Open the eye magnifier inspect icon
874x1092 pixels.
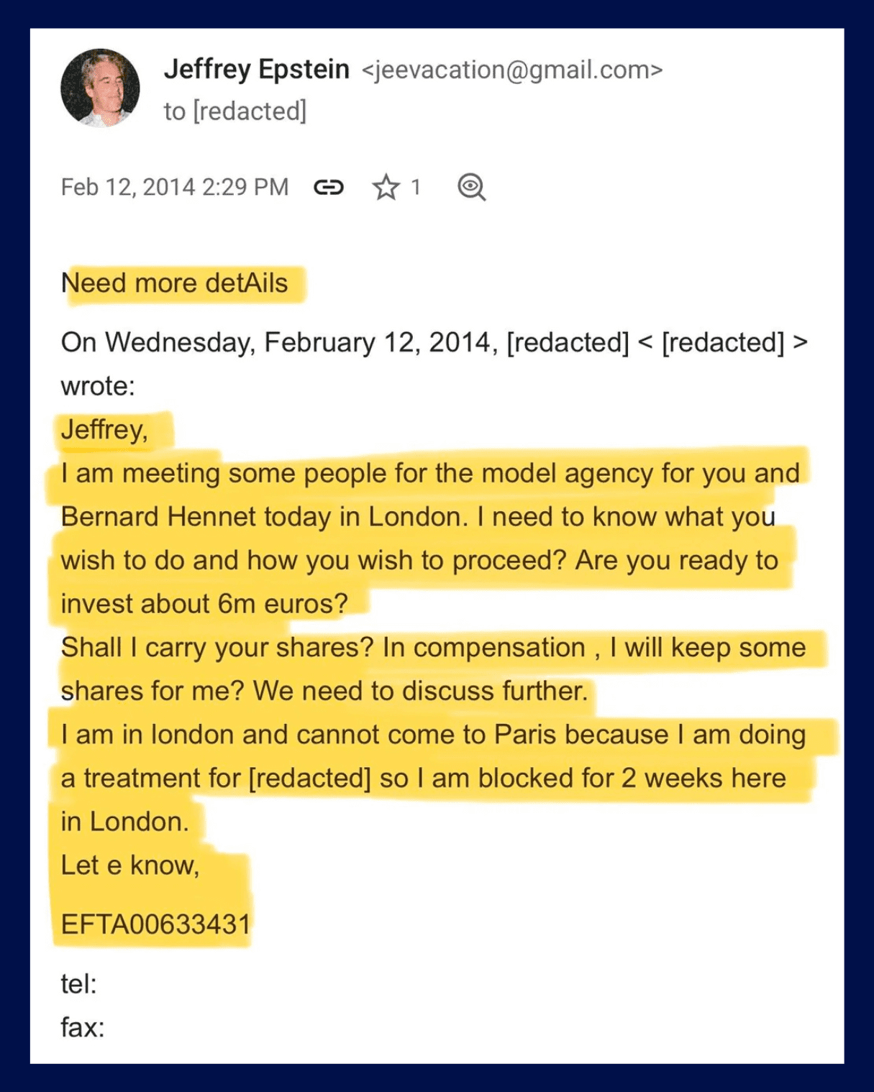tap(472, 188)
